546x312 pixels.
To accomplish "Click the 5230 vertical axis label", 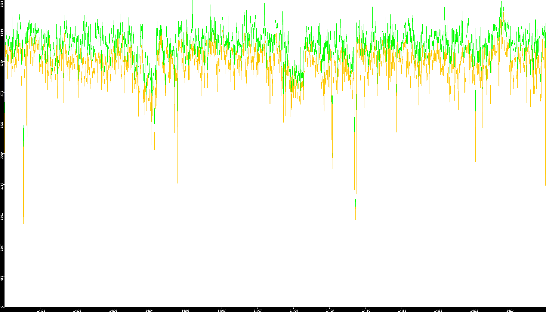I will click(x=2, y=63).
